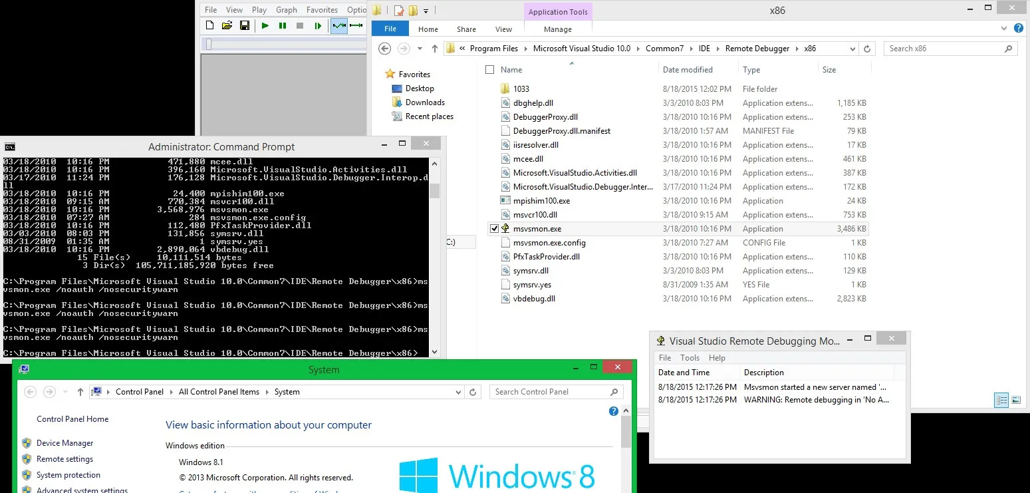Viewport: 1030px width, 493px height.
Task: Click the 'Search Control Panel' box
Action: coord(556,392)
